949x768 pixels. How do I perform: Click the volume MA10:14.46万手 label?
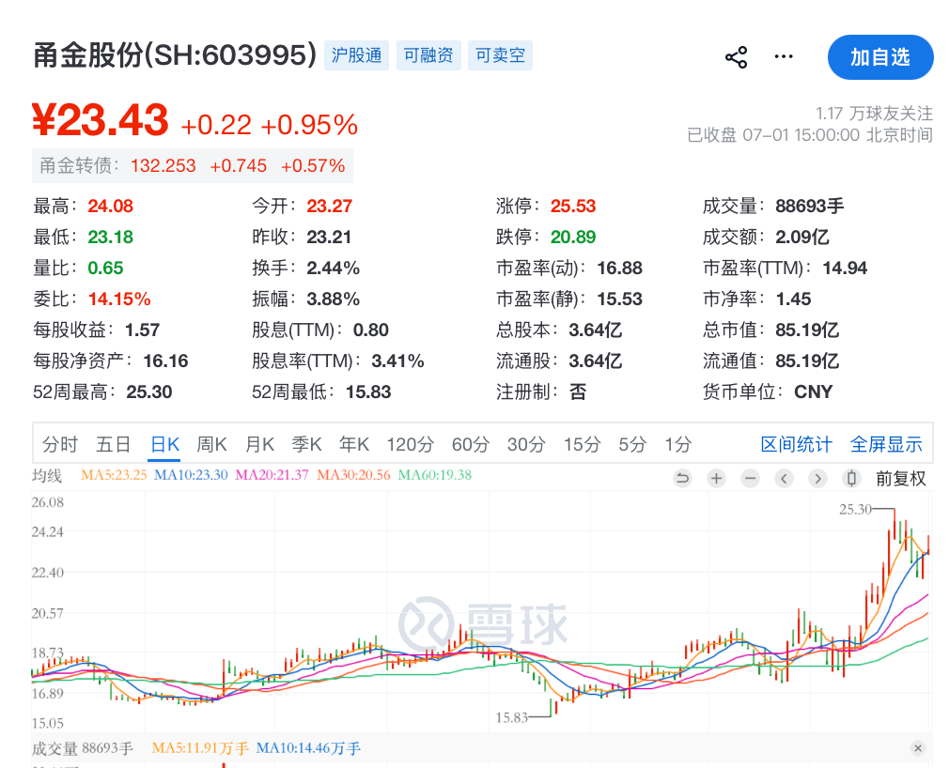[x=309, y=748]
